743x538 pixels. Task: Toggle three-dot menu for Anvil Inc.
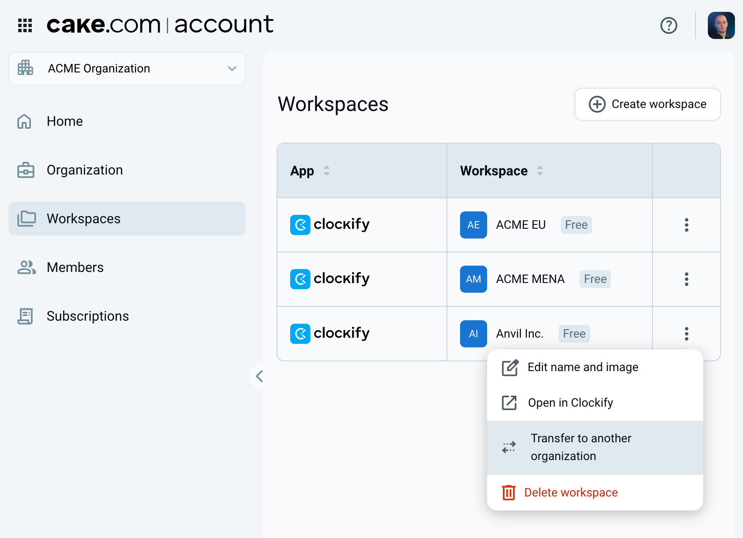(686, 334)
